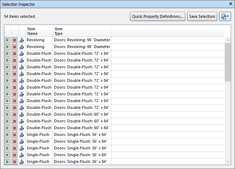Show item for the second Revolving row

pos(7,47)
